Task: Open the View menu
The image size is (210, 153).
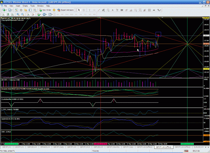Action: (11, 6)
